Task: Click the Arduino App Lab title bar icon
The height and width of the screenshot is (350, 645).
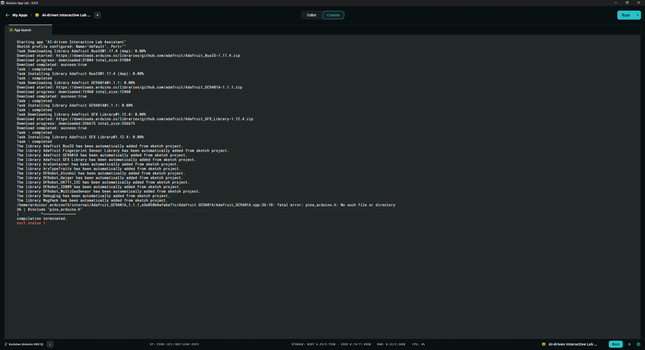Action: pyautogui.click(x=2, y=3)
